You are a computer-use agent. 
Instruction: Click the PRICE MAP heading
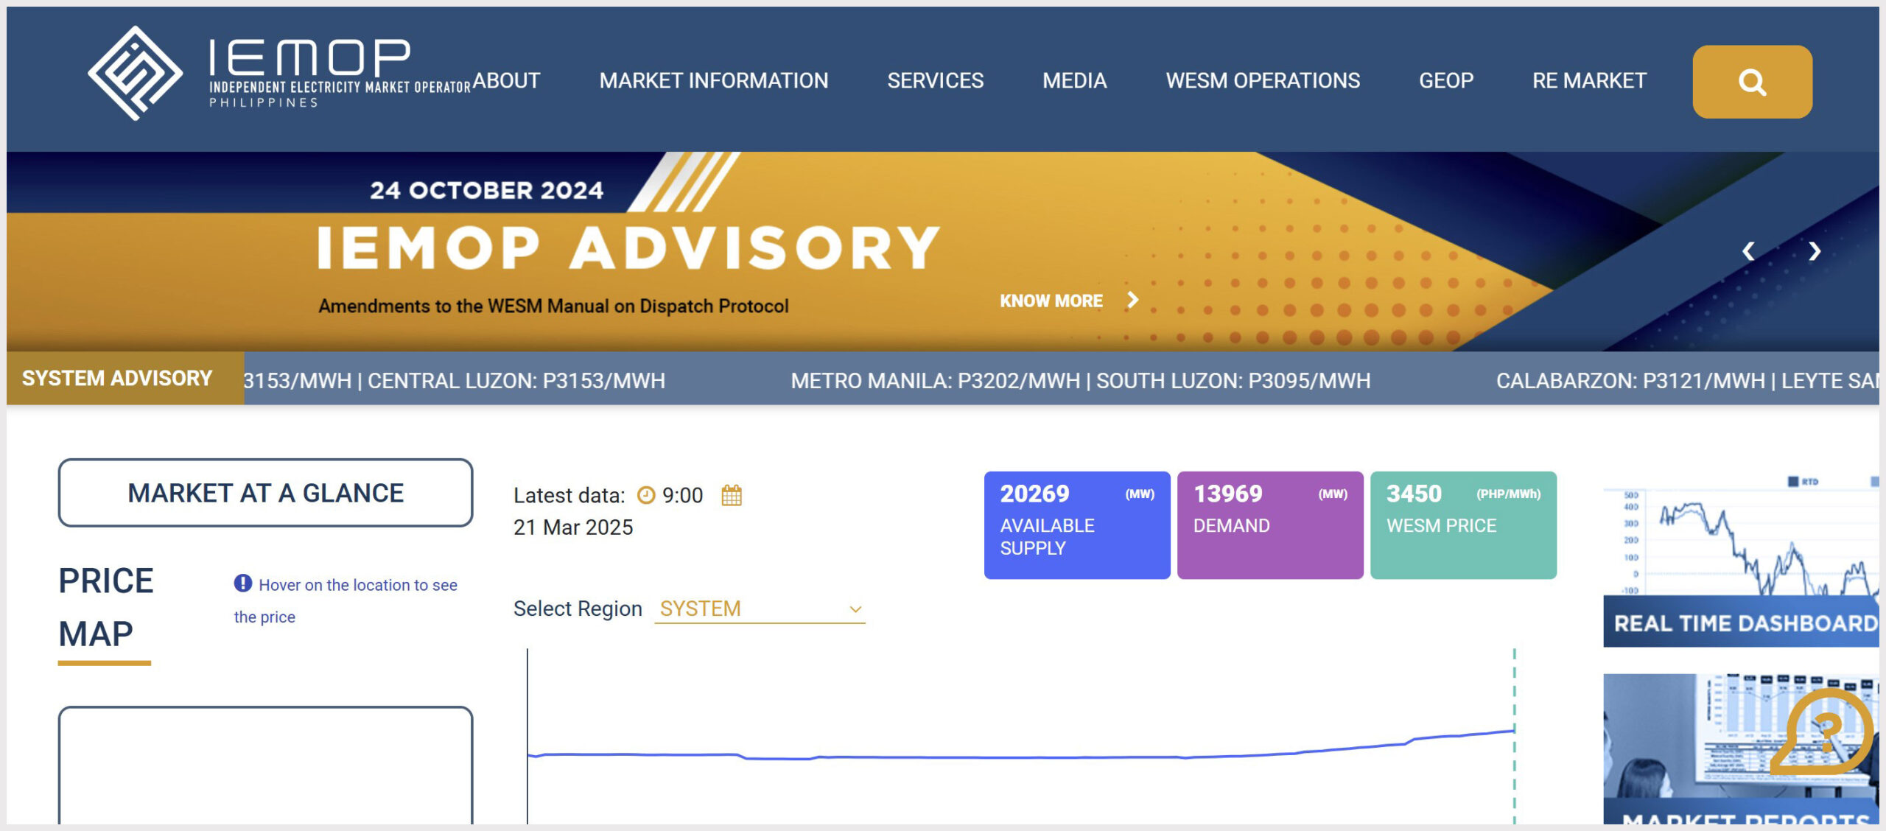click(x=106, y=607)
